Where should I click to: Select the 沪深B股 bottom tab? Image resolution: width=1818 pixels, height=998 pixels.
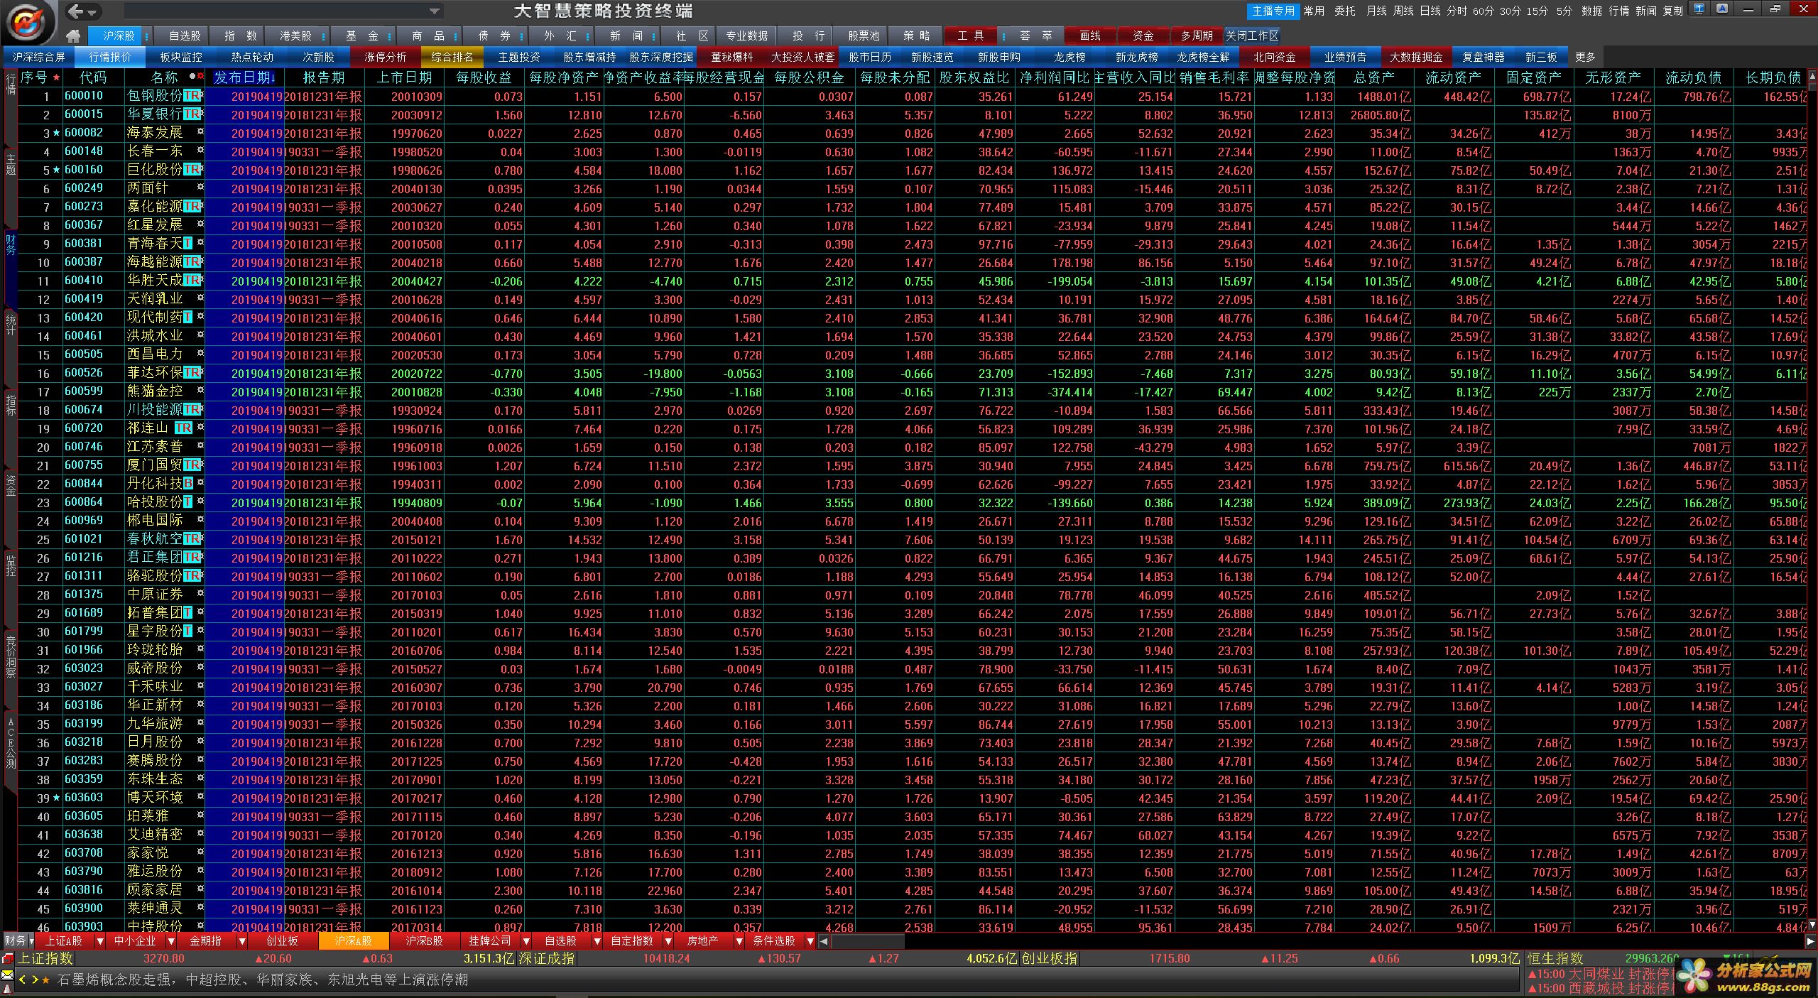pyautogui.click(x=424, y=940)
